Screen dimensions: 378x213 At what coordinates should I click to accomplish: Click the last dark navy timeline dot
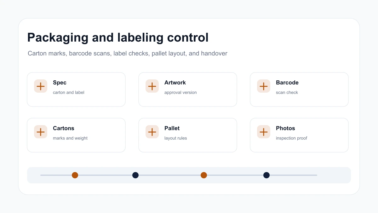pyautogui.click(x=266, y=175)
